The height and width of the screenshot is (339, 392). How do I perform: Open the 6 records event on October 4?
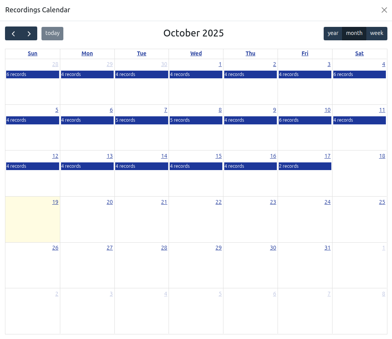pos(359,74)
